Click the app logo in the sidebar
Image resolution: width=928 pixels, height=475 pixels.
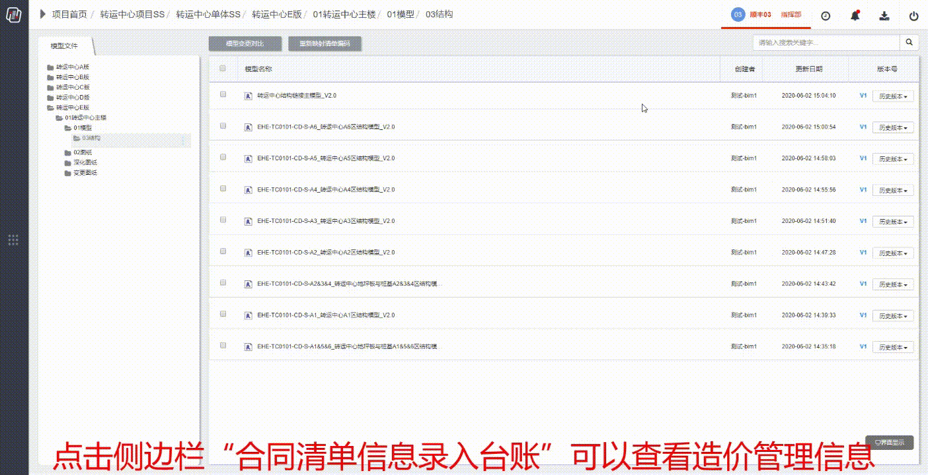pos(13,15)
